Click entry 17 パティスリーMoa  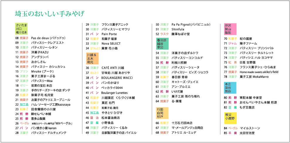click(x=34, y=81)
